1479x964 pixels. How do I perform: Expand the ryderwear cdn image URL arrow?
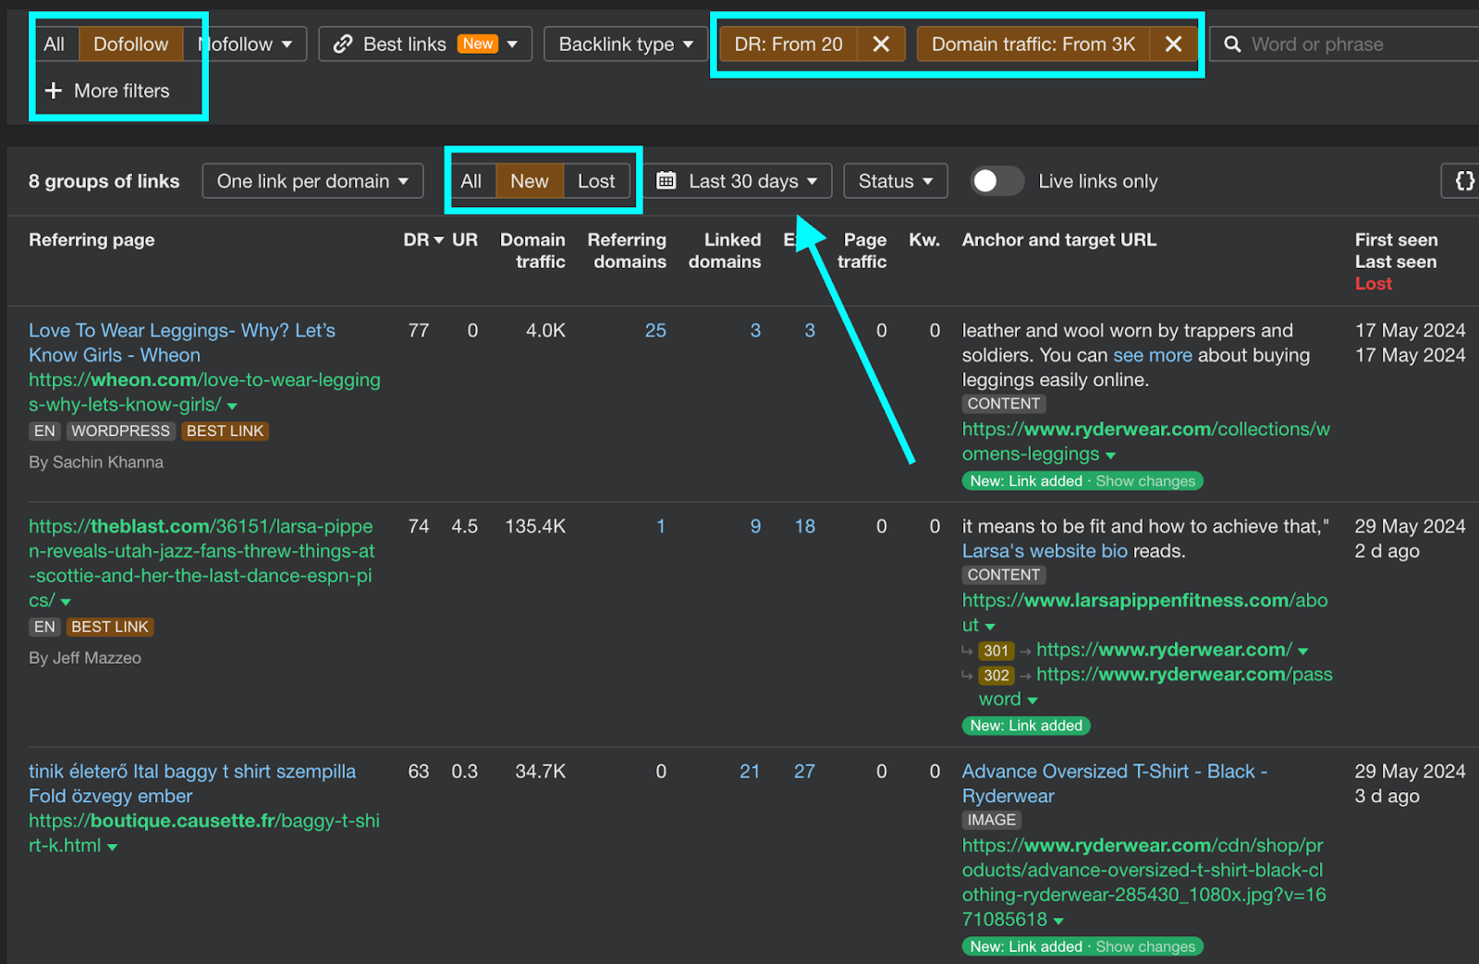coord(1058,921)
